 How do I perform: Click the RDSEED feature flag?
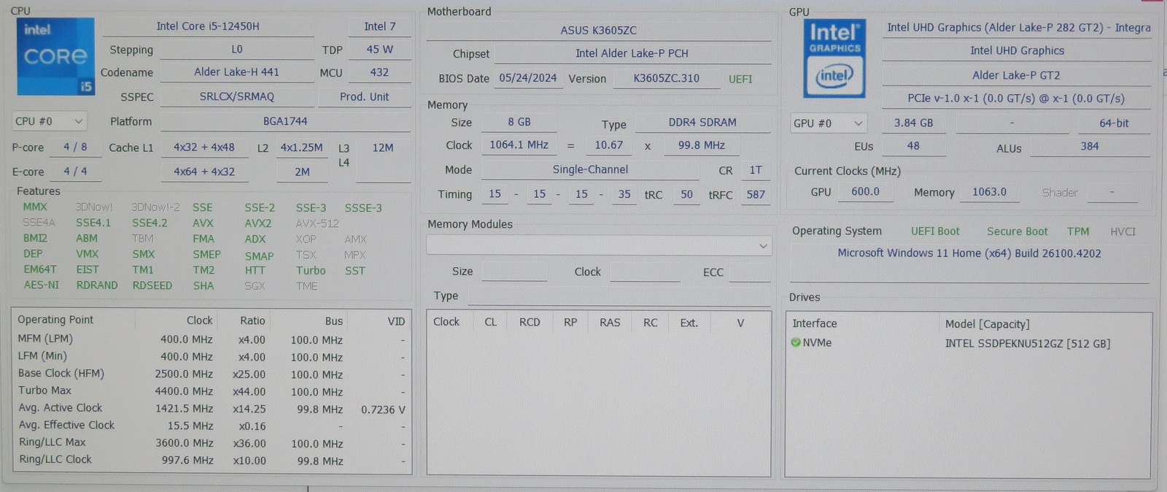point(152,285)
